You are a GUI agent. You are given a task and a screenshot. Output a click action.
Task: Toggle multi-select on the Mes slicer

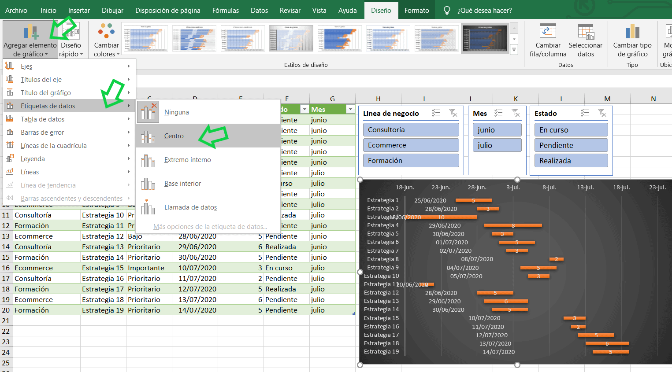point(498,113)
